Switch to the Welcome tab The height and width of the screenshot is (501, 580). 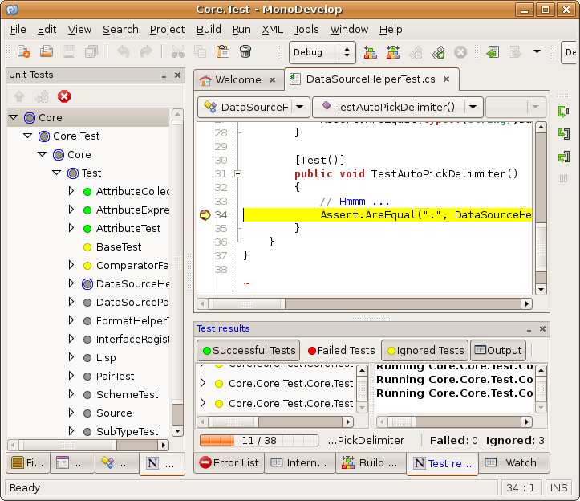point(237,80)
